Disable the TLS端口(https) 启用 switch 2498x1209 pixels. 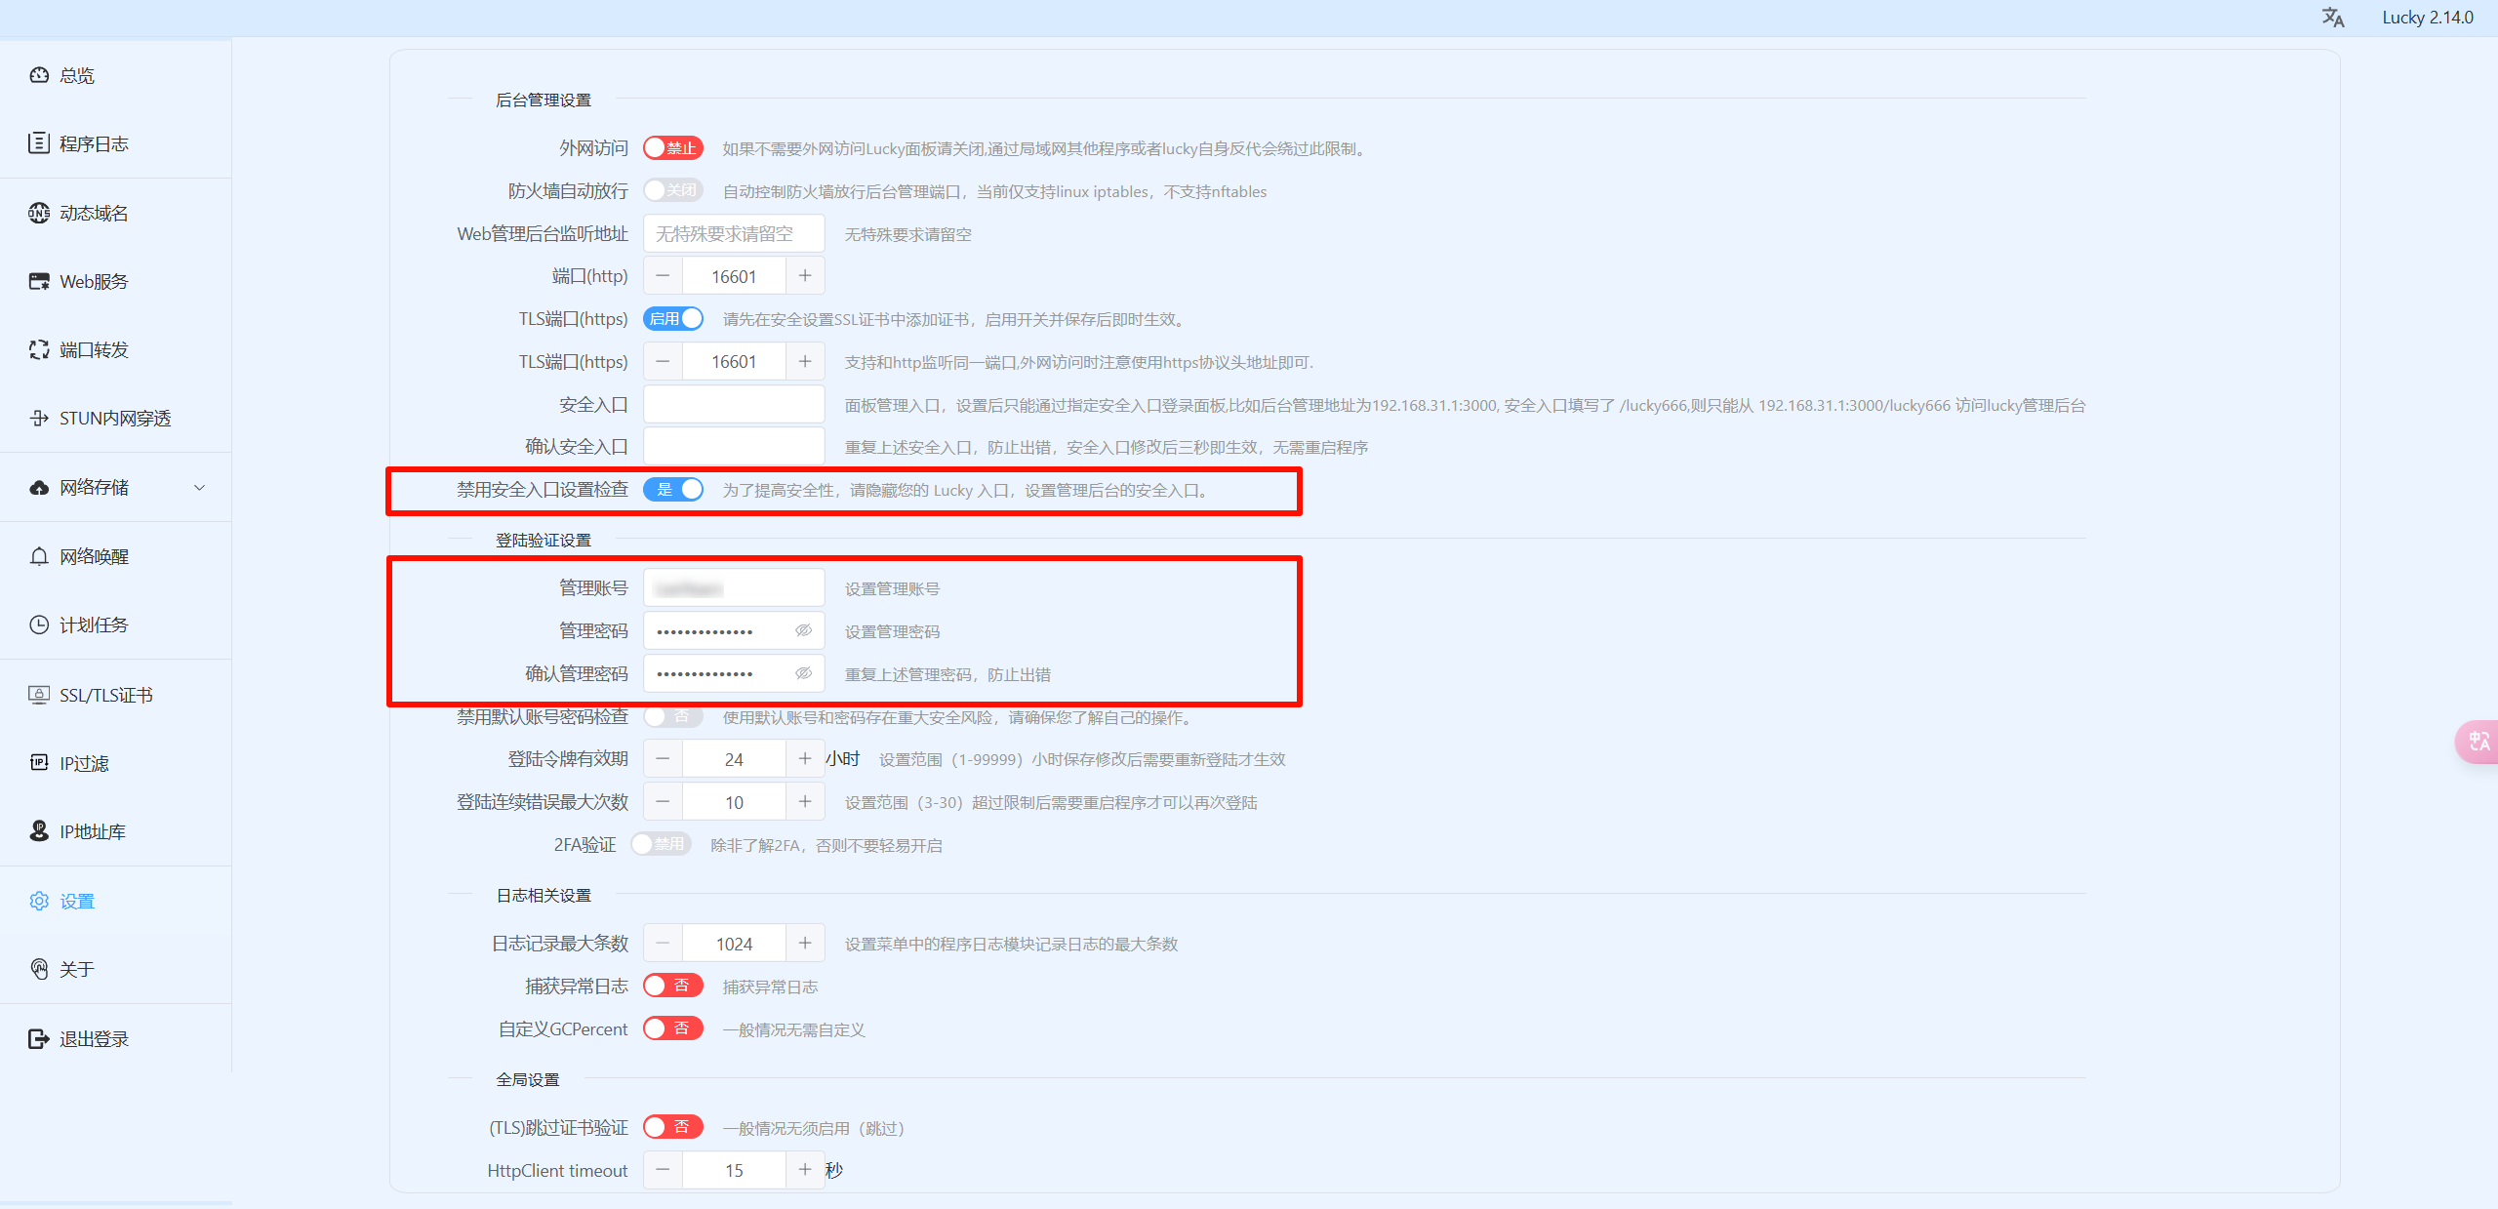[672, 319]
